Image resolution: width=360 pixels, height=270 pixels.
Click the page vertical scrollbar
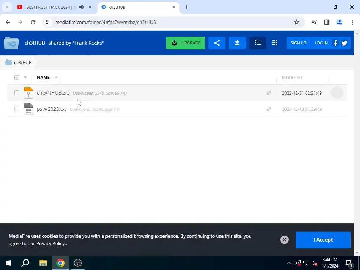click(x=357, y=143)
